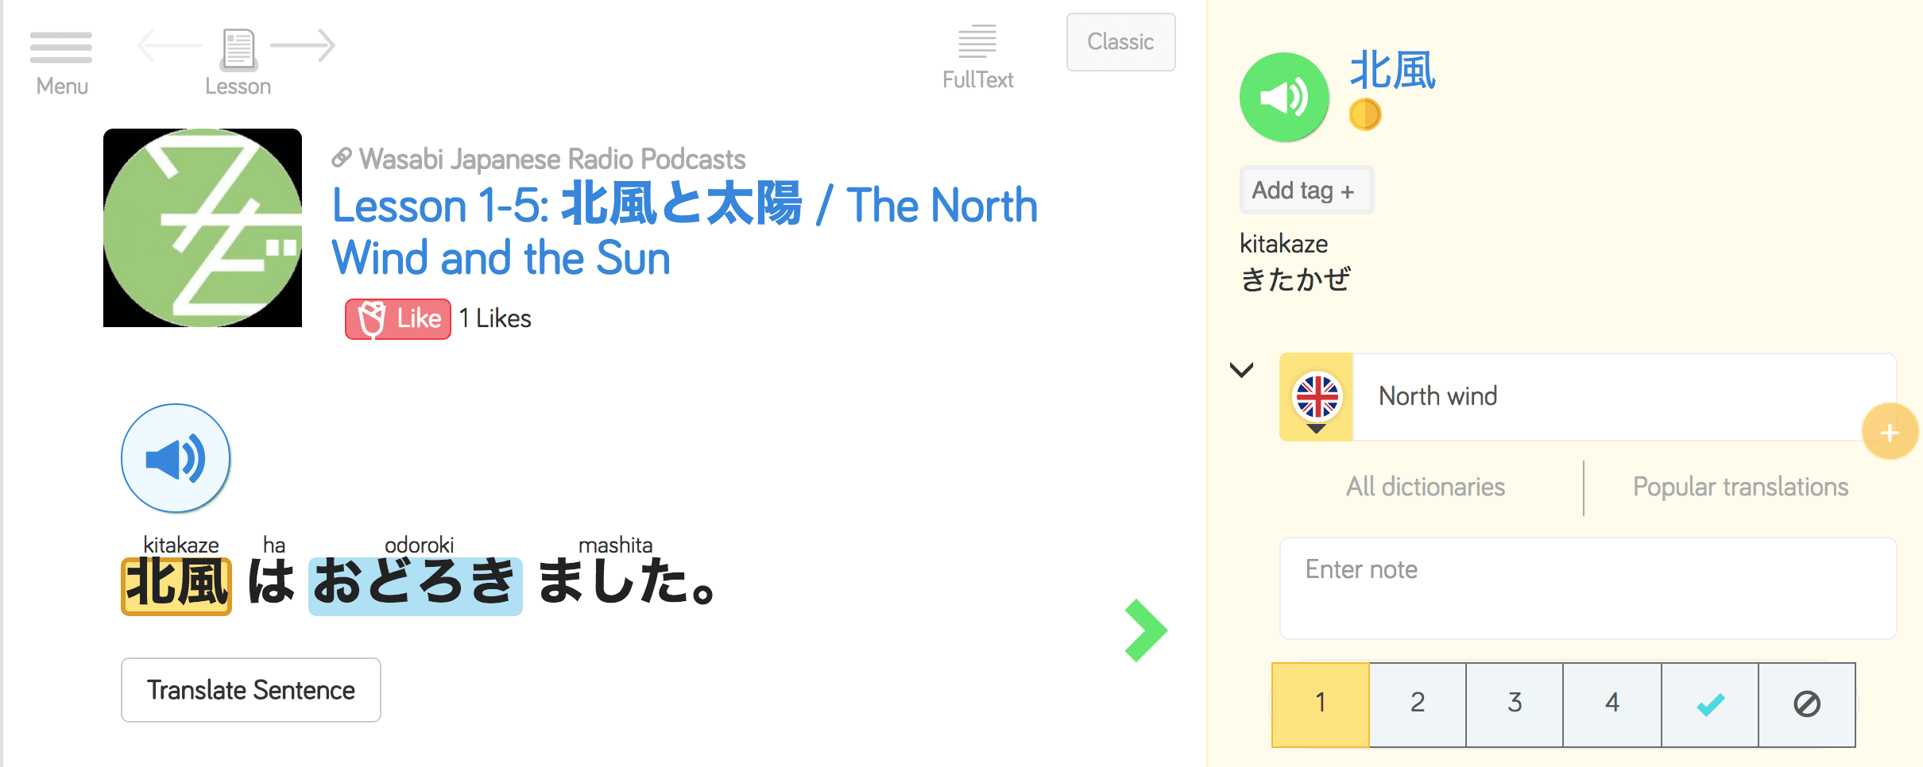
Task: Set word status level to 3
Action: tap(1515, 704)
